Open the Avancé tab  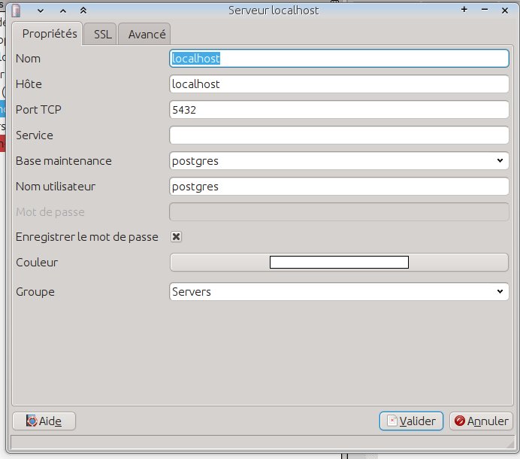coord(147,34)
